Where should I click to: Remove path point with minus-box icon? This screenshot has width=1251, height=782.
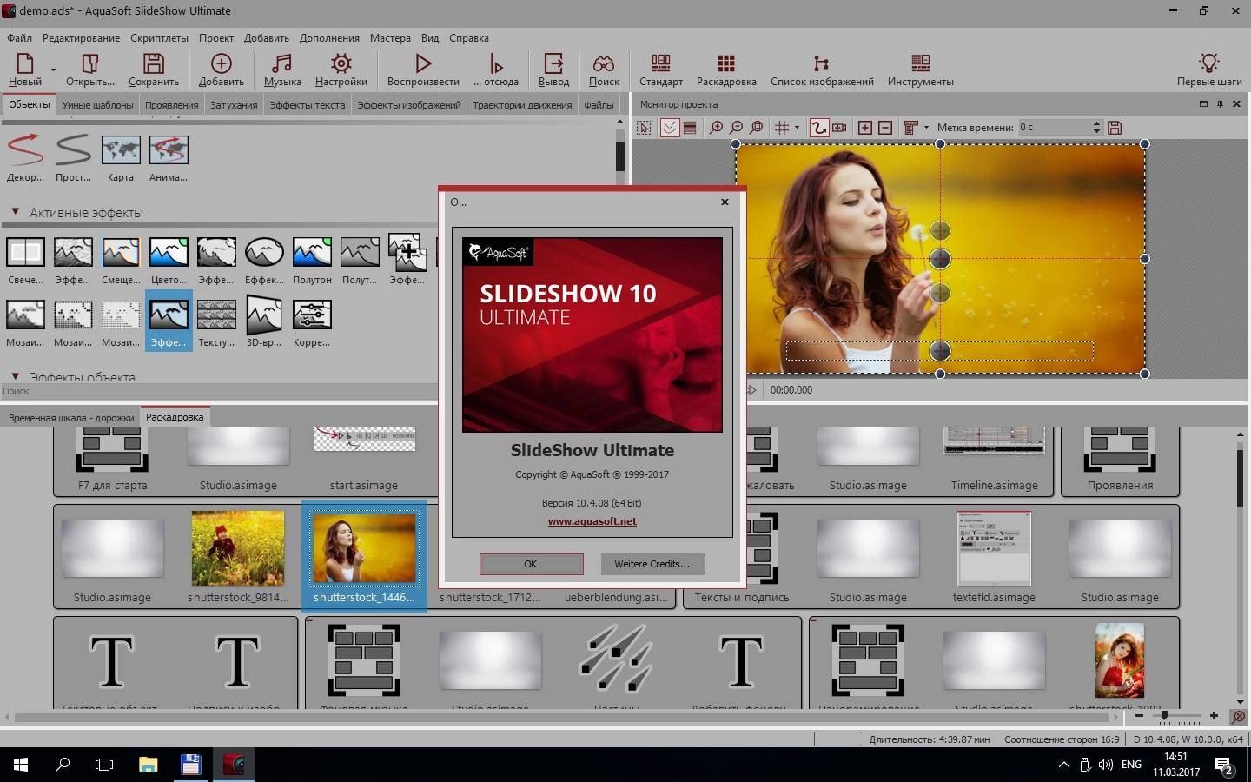(x=885, y=128)
